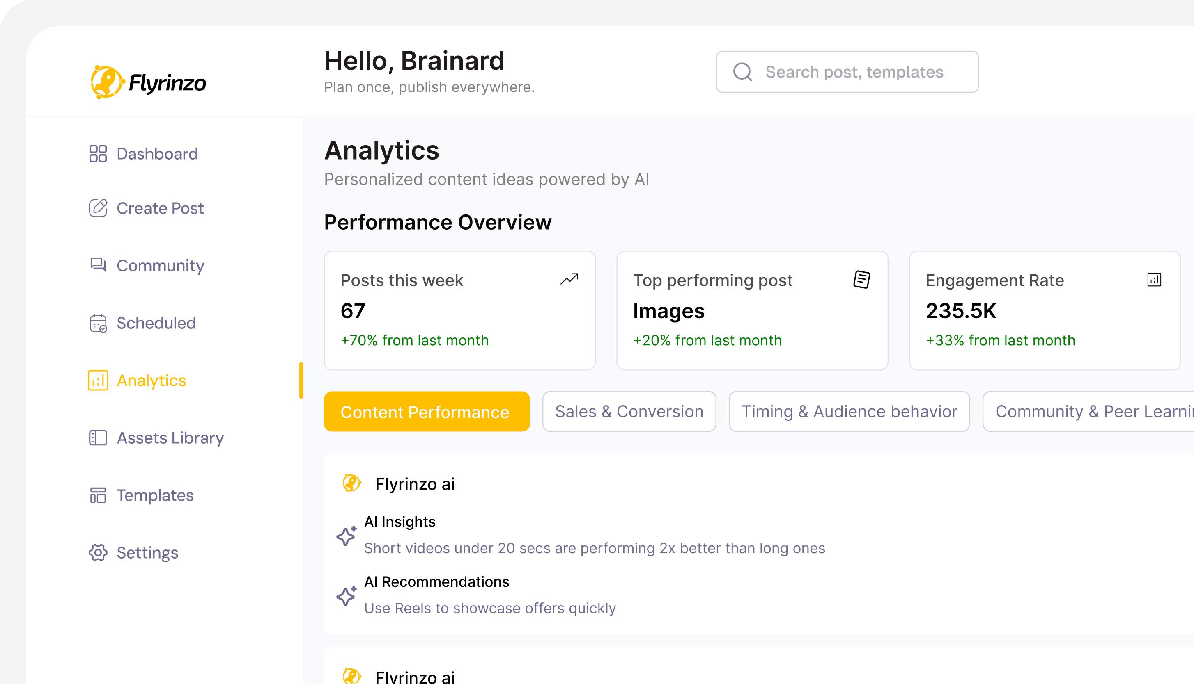The image size is (1194, 684).
Task: Click the 'AI Recommendations' heading
Action: coord(436,581)
